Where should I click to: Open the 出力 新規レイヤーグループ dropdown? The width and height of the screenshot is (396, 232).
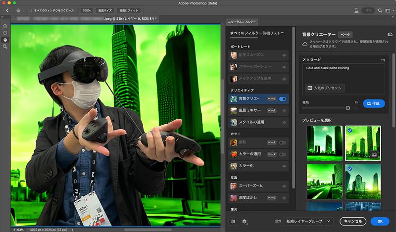pyautogui.click(x=308, y=221)
